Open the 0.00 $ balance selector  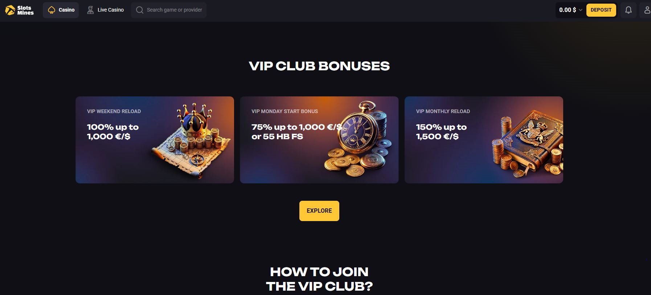570,10
